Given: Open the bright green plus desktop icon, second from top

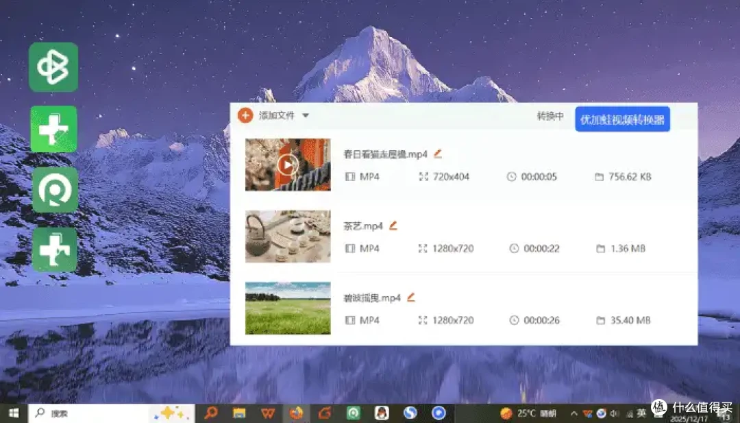Looking at the screenshot, I should point(54,129).
